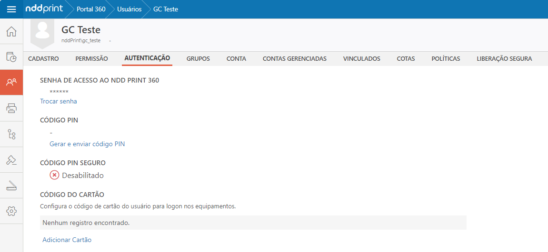
Task: Open the PERMISSÃO tab
Action: pos(91,59)
